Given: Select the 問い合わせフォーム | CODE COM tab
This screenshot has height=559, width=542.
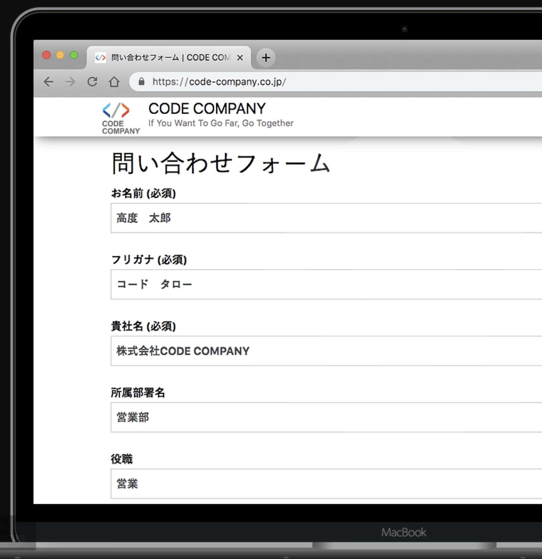Looking at the screenshot, I should point(169,58).
